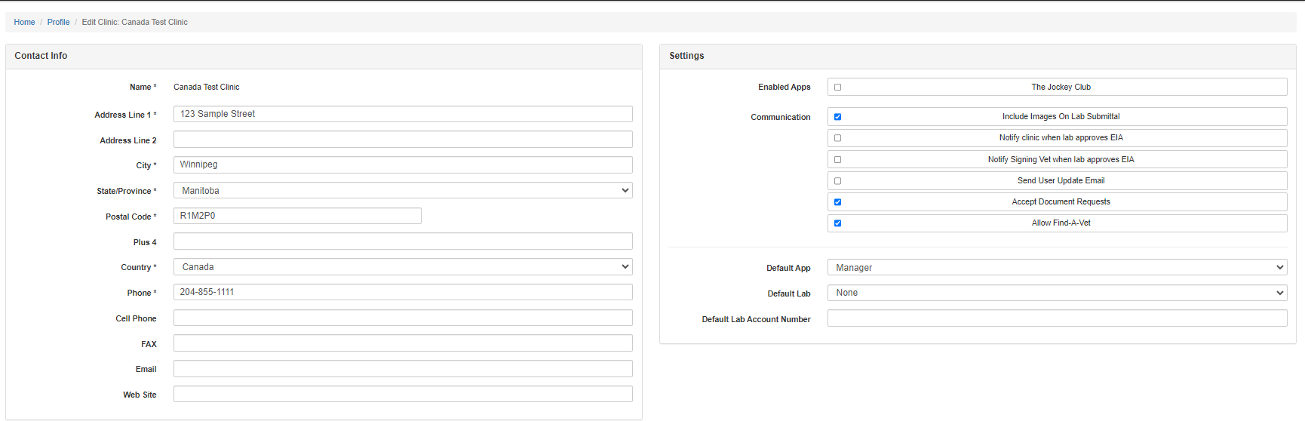This screenshot has width=1305, height=421.
Task: Go to Home breadcrumb link
Action: 24,22
